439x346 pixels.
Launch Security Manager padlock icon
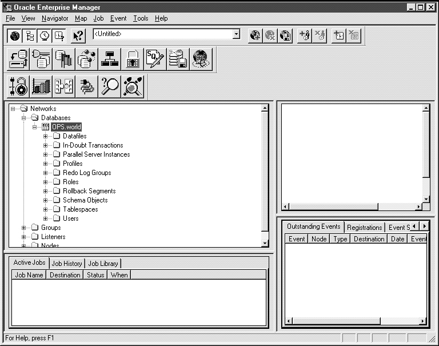click(133, 59)
